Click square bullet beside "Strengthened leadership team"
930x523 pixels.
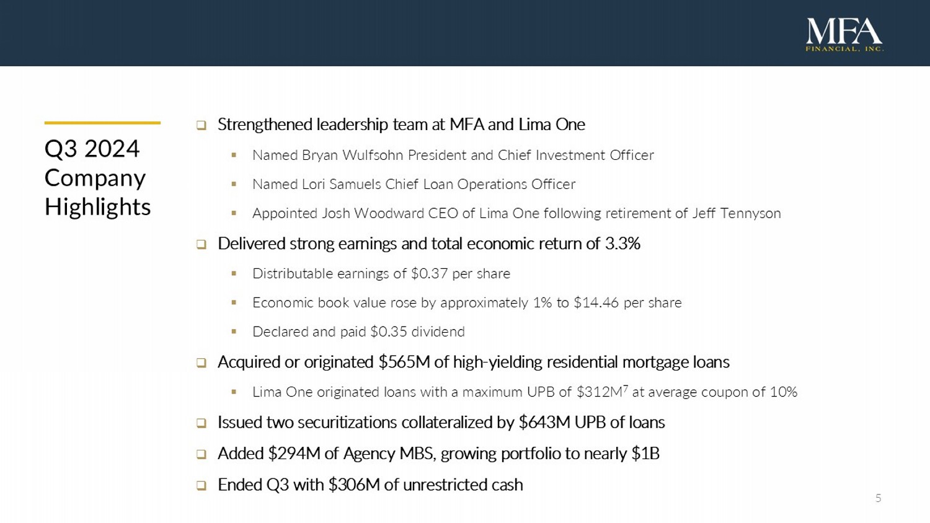[x=201, y=125]
